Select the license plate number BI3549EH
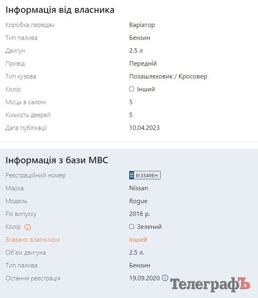 tap(147, 175)
